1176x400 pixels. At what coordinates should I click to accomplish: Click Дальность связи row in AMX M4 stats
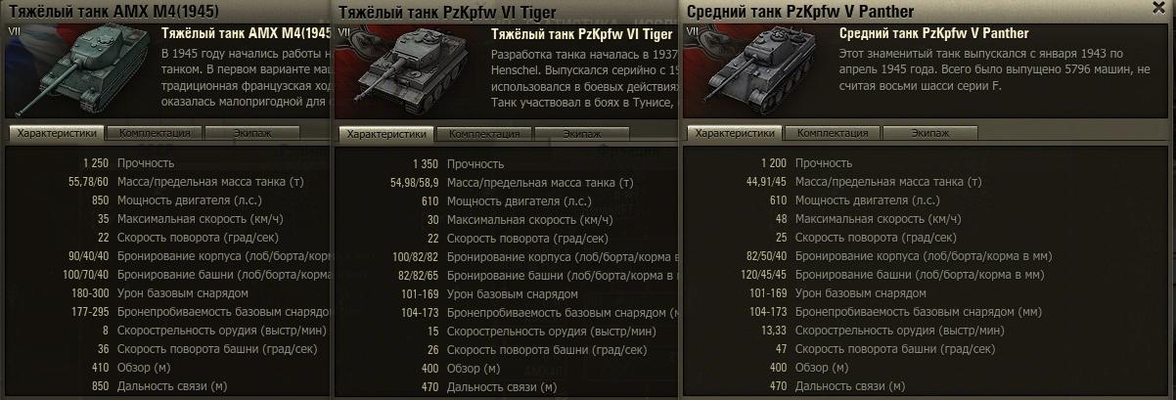tap(168, 386)
